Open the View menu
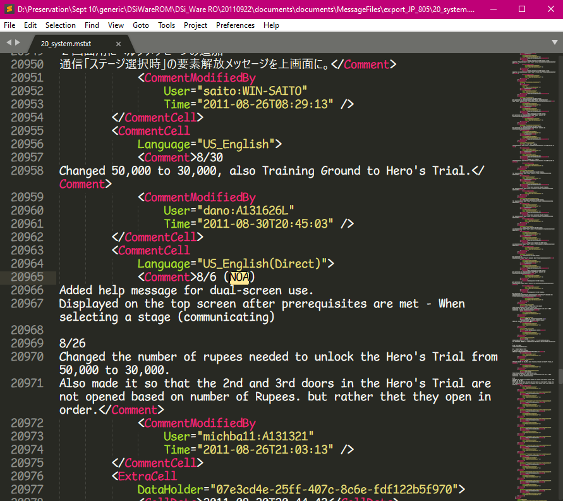This screenshot has width=563, height=501. click(116, 25)
